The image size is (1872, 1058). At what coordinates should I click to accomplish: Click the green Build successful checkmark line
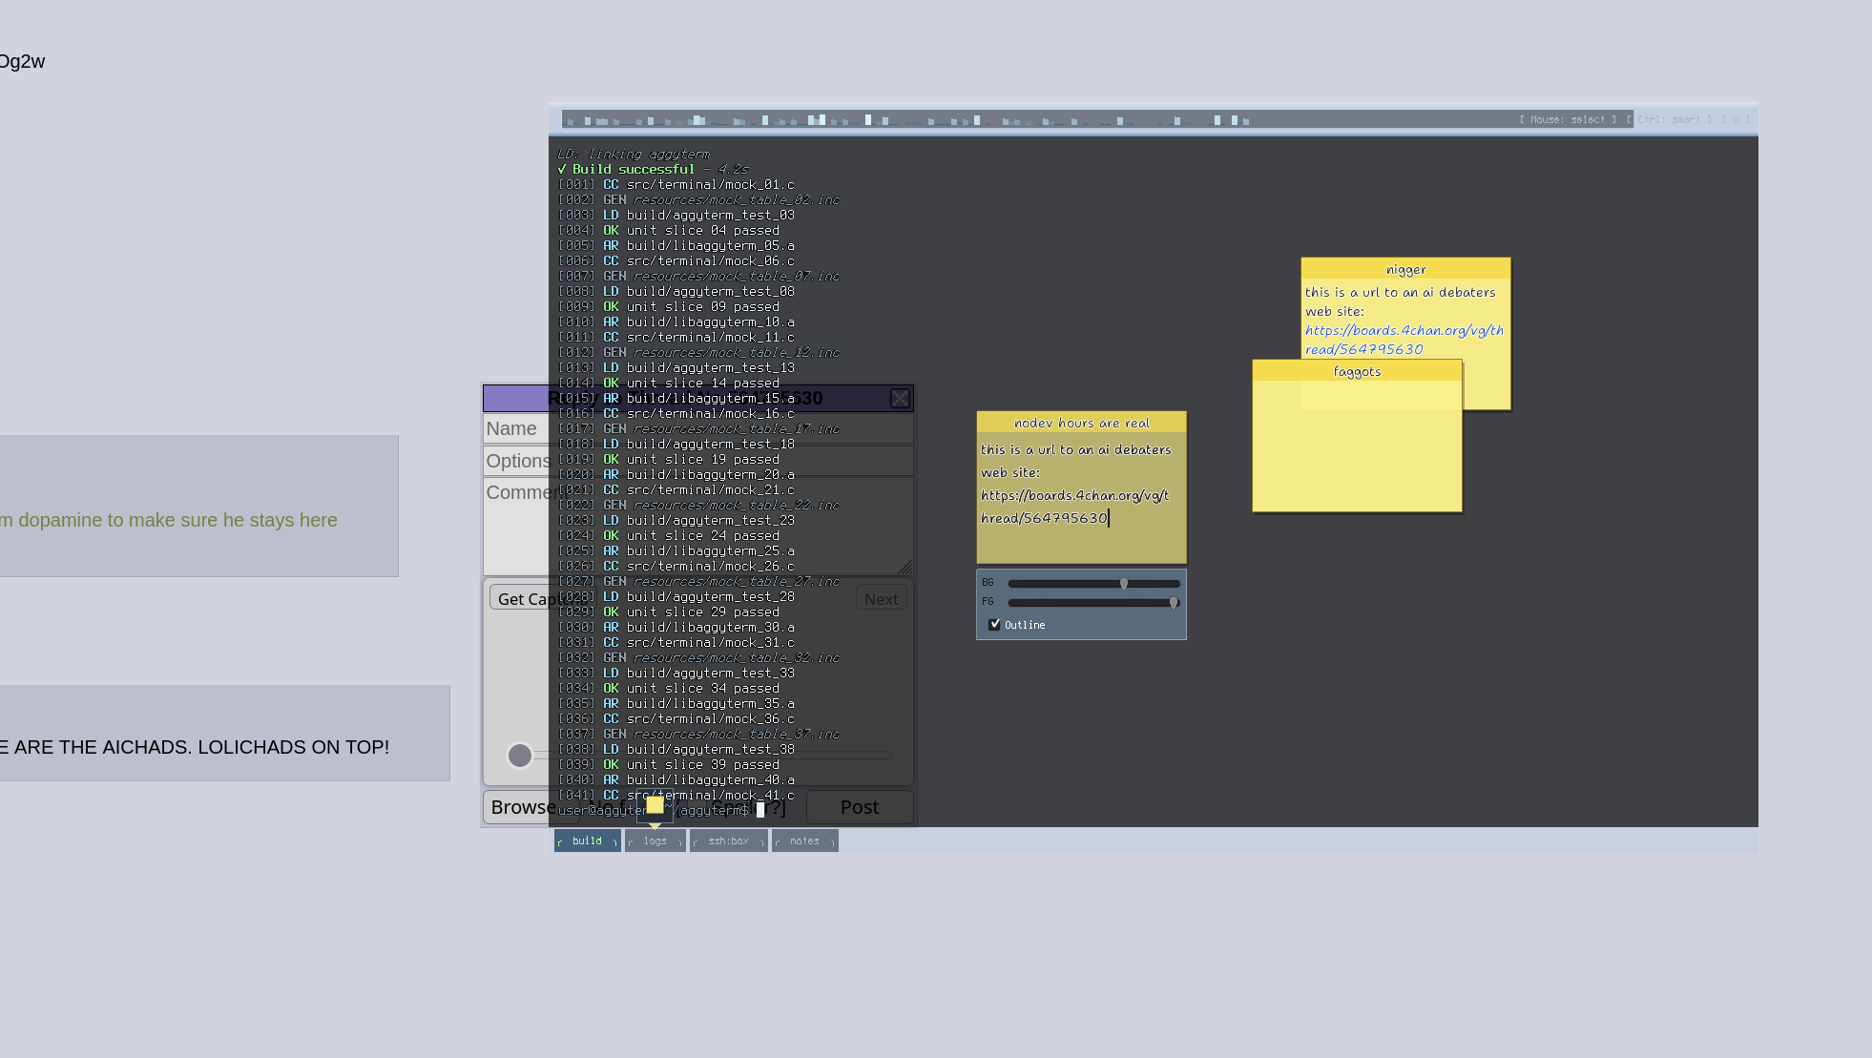633,169
